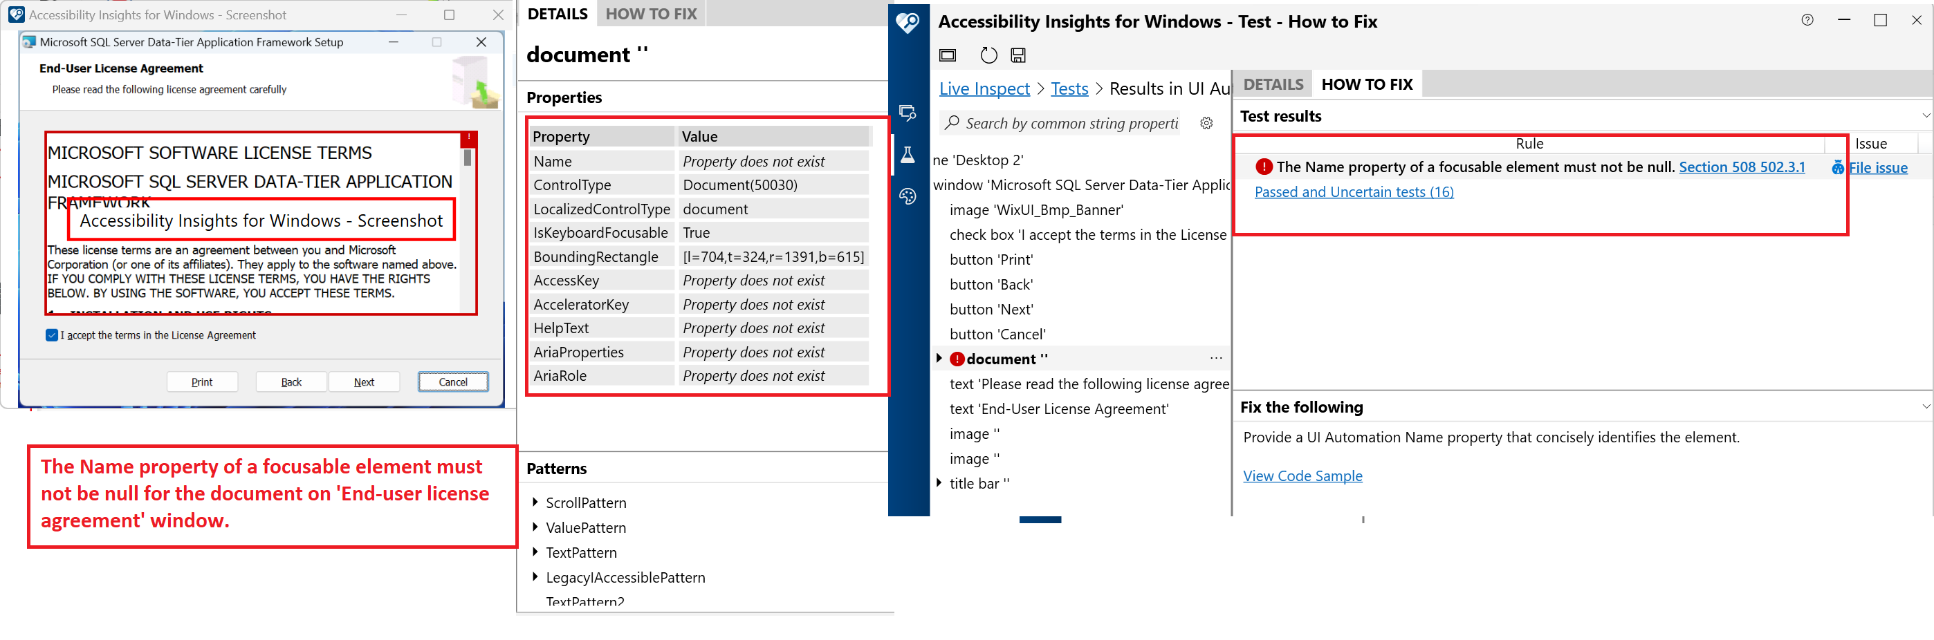1934x640 pixels.
Task: Click the 'View Code Sample' link
Action: click(1302, 476)
